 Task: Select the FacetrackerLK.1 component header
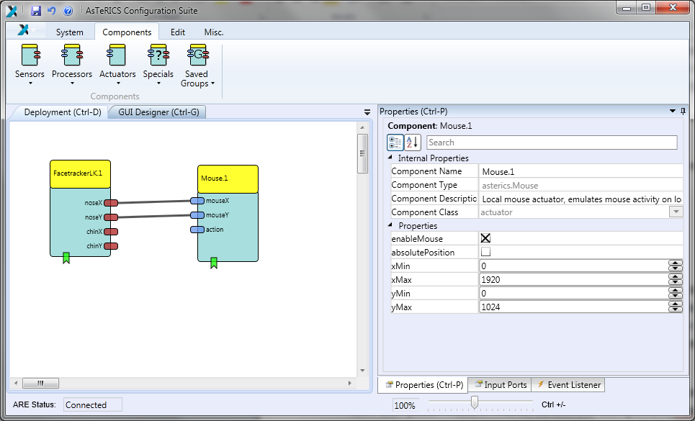80,174
